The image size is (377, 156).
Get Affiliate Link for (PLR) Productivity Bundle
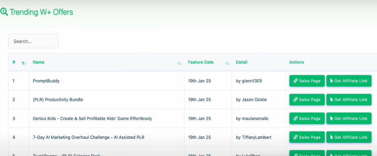pyautogui.click(x=349, y=99)
